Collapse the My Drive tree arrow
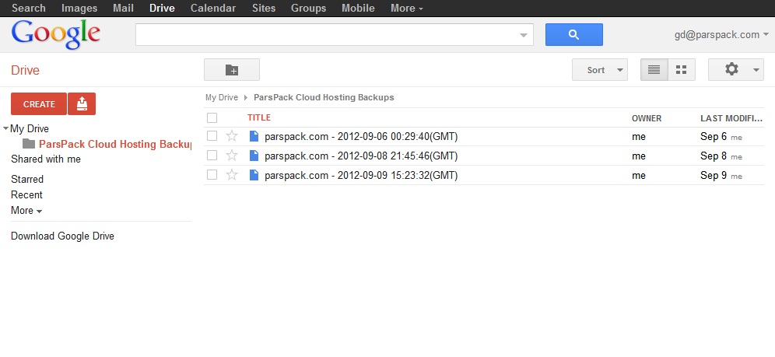Viewport: 775px width, 357px height. pyautogui.click(x=5, y=129)
